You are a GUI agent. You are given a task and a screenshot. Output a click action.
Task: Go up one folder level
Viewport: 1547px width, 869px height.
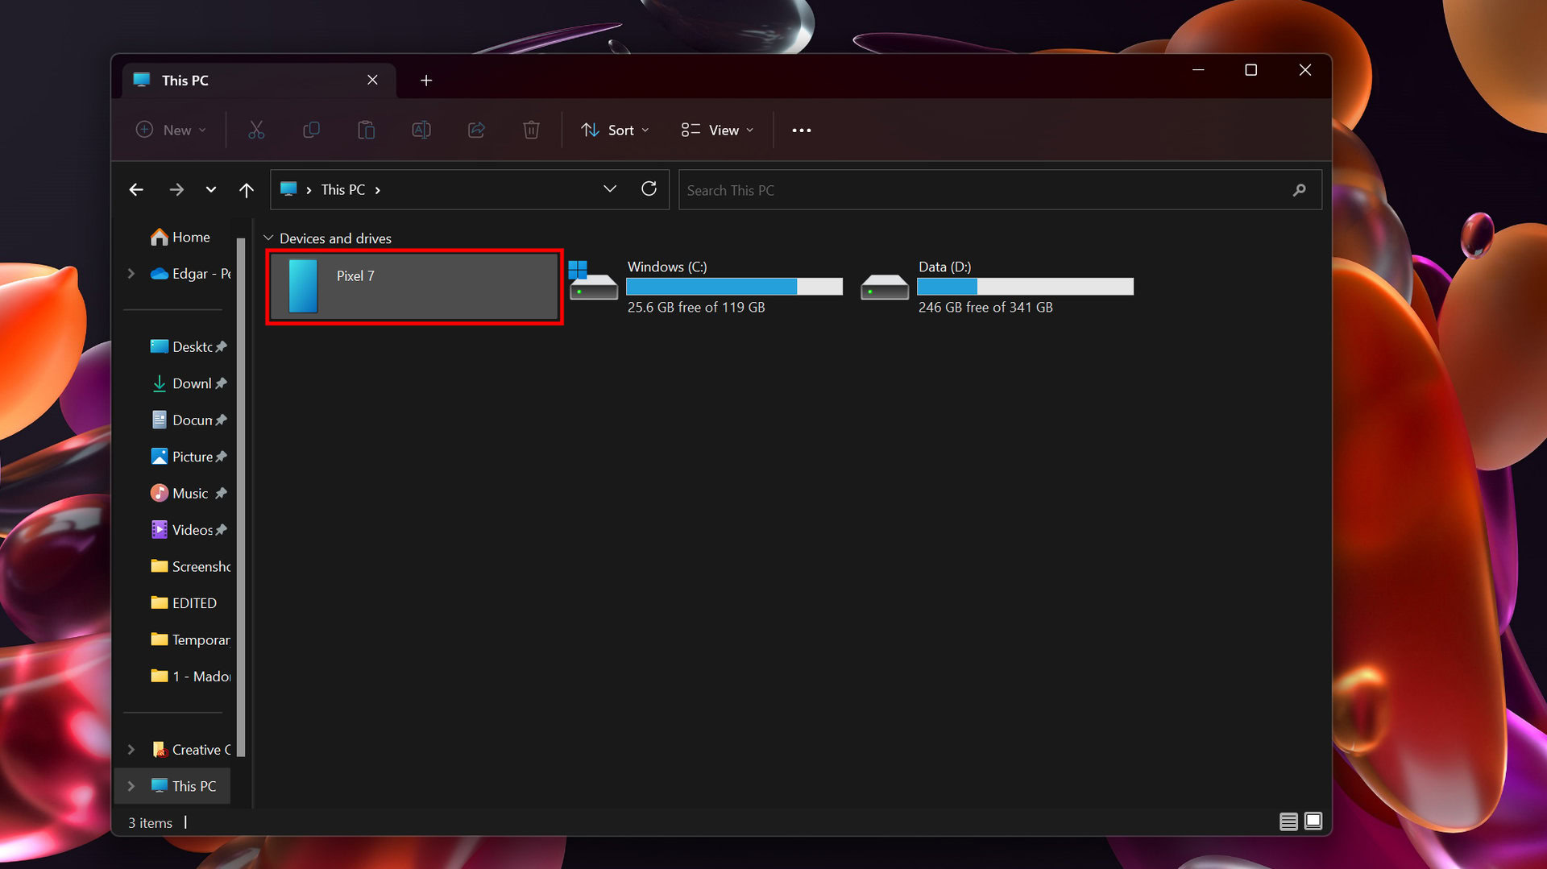[247, 190]
